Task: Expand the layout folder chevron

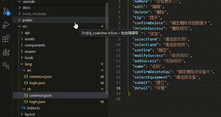Action: (22, 114)
